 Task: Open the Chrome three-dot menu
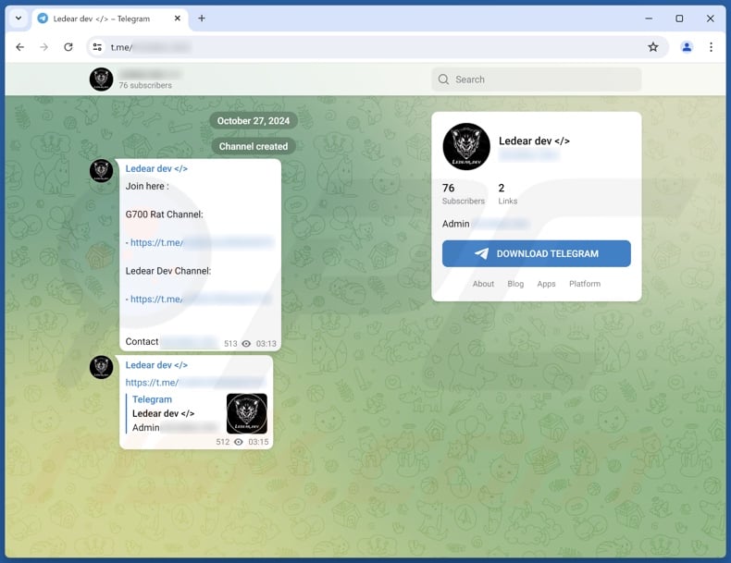click(x=711, y=47)
